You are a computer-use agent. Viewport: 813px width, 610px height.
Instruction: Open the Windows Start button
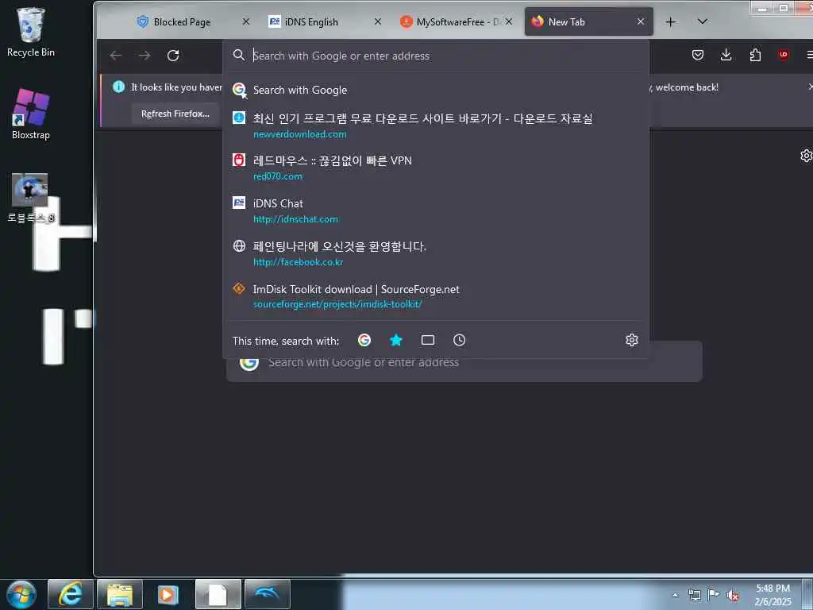21,594
